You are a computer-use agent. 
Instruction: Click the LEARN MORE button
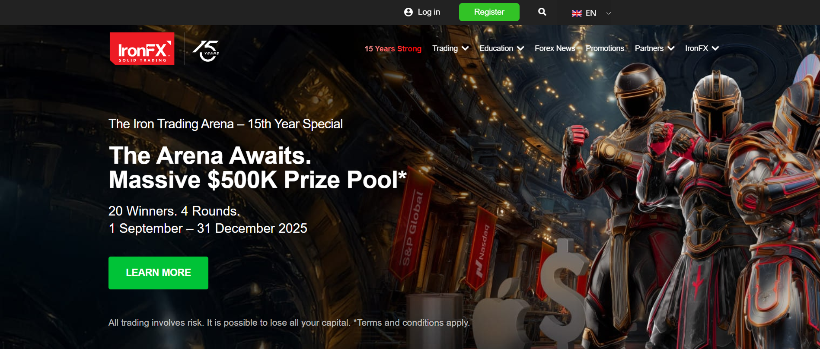pyautogui.click(x=158, y=273)
